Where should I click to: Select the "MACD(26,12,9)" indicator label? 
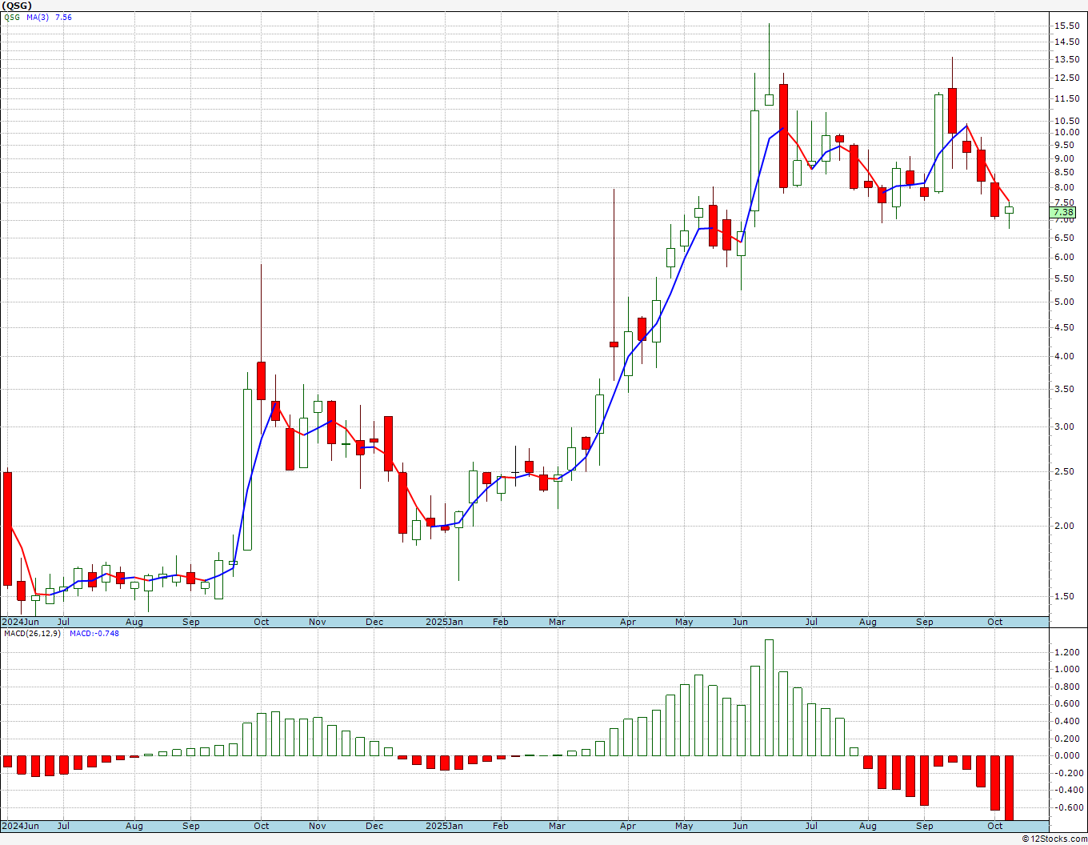click(33, 633)
